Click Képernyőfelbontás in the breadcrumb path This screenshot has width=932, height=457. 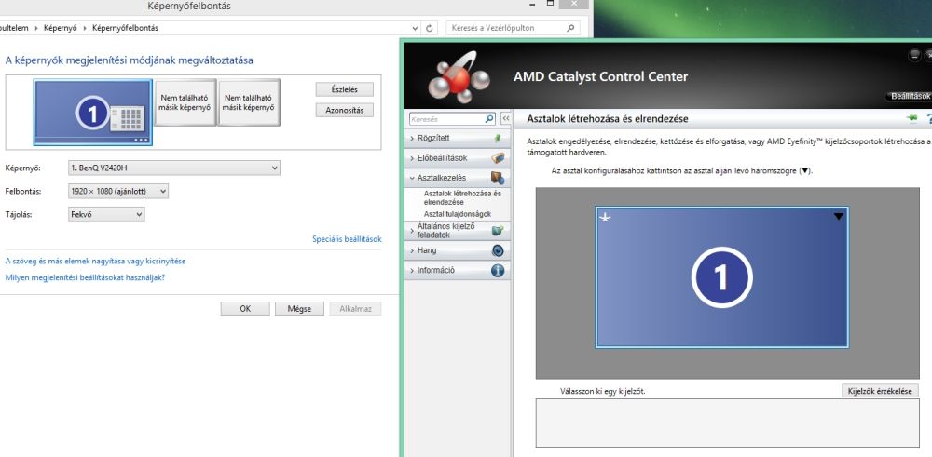[126, 28]
